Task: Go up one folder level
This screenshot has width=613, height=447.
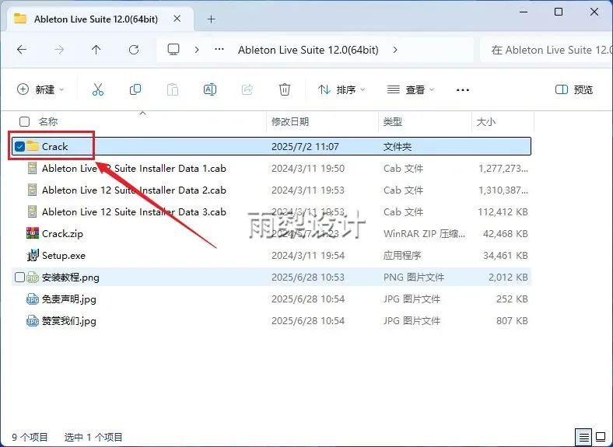Action: (96, 50)
